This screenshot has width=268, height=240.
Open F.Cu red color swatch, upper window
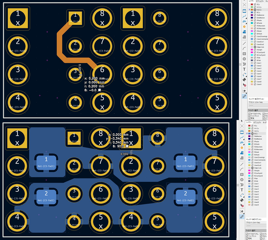click(252, 4)
